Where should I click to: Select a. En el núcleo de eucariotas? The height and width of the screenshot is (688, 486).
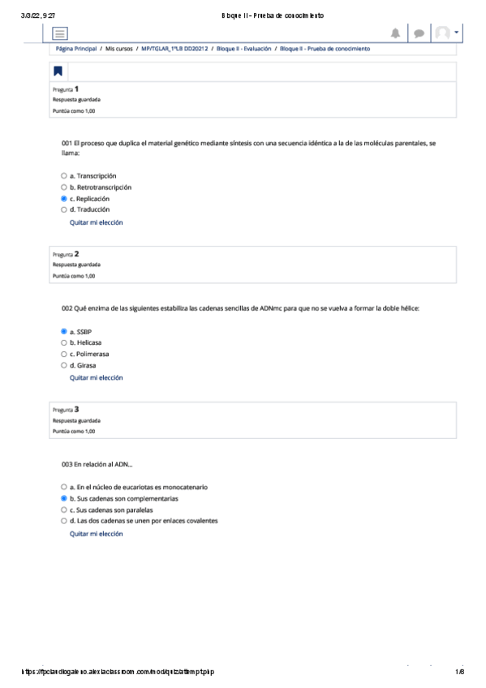(x=64, y=487)
